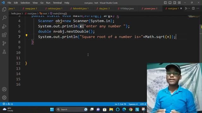Viewport: 202px width, 113px height.
Task: Open the Manage gear menu
Action: tap(4, 98)
